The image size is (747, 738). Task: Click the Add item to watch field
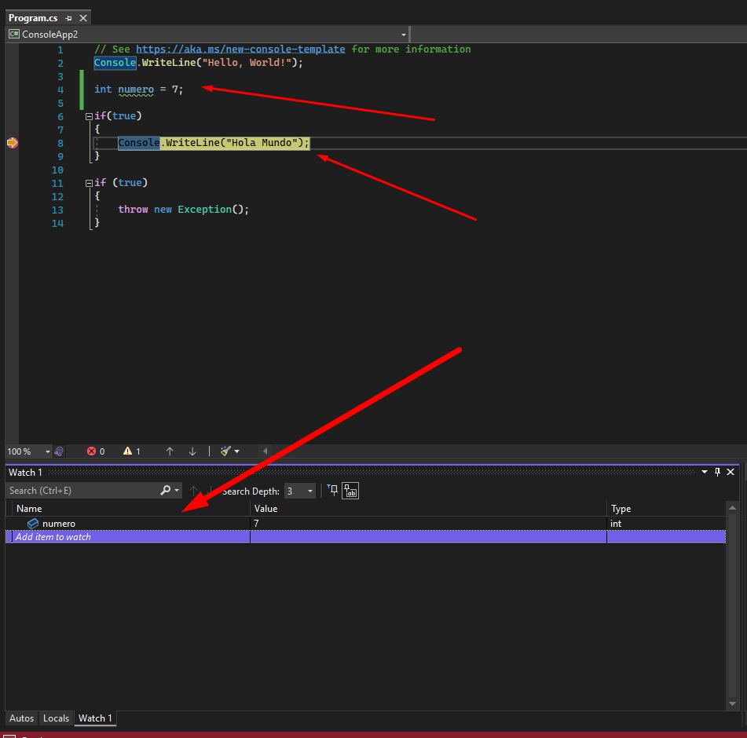pyautogui.click(x=53, y=537)
